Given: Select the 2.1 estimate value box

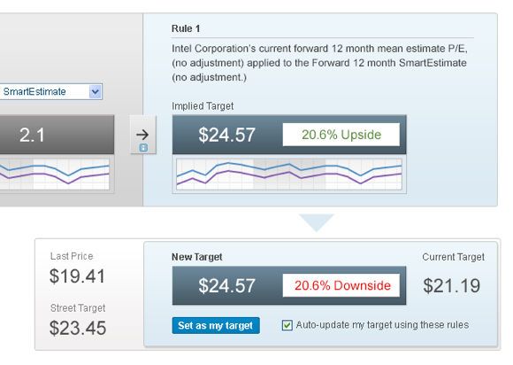Looking at the screenshot, I should pyautogui.click(x=57, y=135).
